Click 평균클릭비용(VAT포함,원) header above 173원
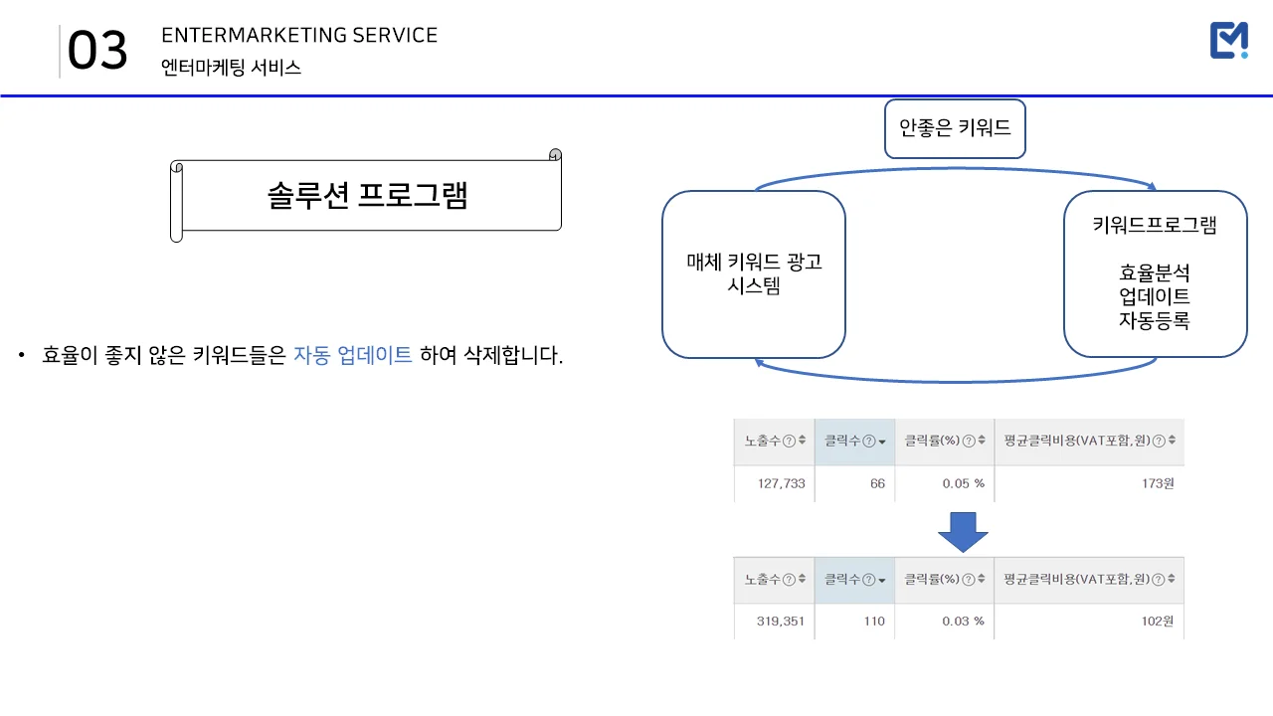 click(1077, 441)
